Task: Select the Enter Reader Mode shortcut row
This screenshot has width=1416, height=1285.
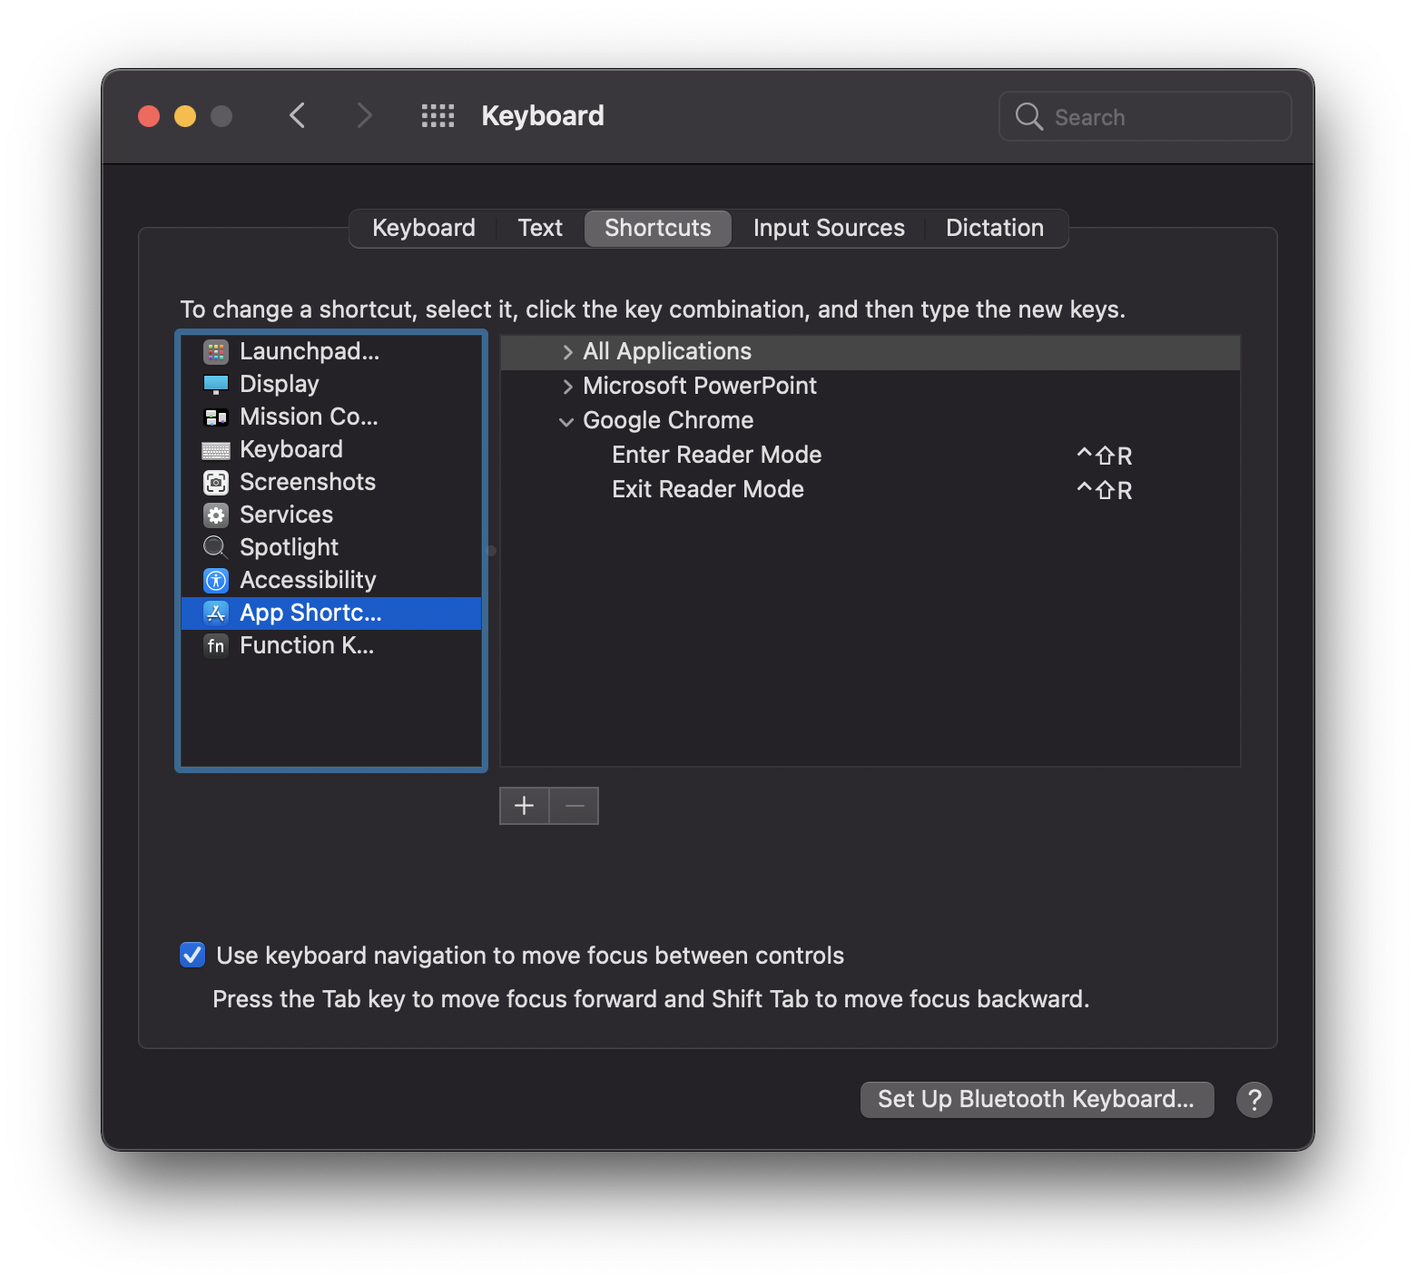Action: [x=870, y=455]
